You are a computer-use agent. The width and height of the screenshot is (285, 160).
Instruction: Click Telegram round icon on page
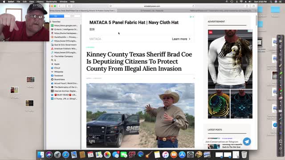pyautogui.click(x=247, y=141)
